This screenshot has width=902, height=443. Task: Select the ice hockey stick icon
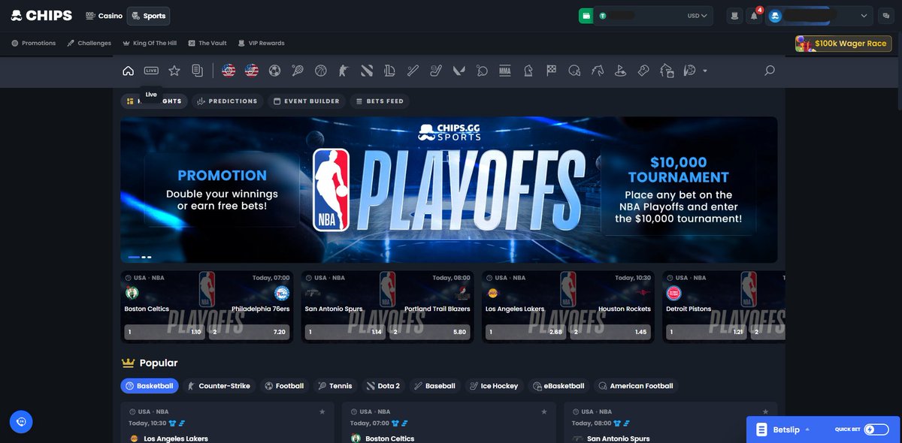click(436, 71)
